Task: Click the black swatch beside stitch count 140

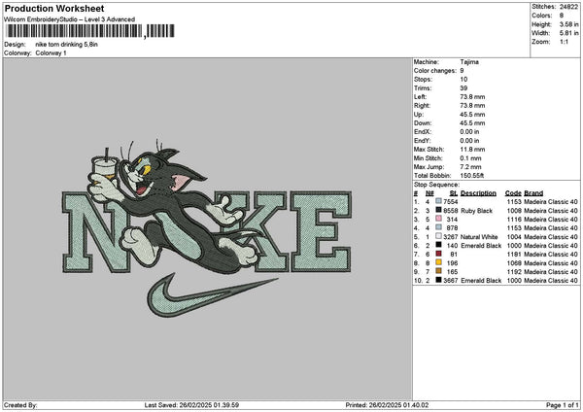Action: click(439, 245)
